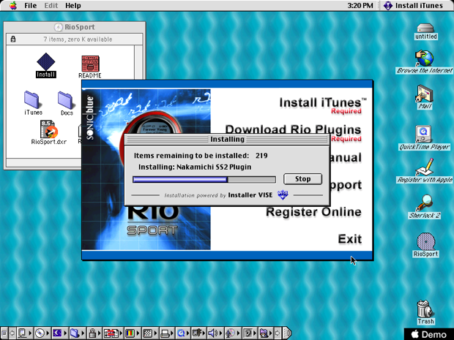The height and width of the screenshot is (340, 454).
Task: Click the "7 items, zero K available" text
Action: click(78, 39)
